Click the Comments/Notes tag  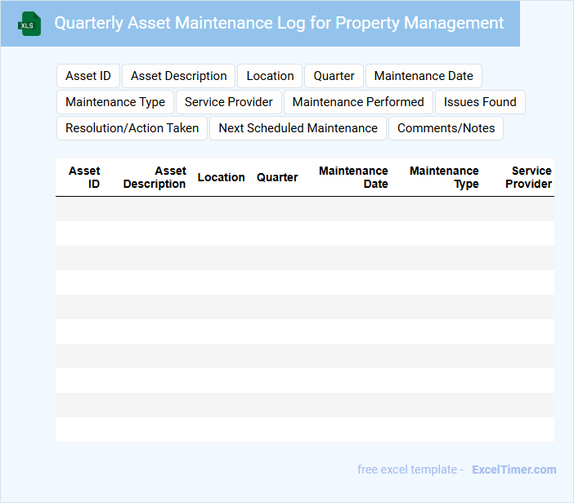(x=446, y=128)
